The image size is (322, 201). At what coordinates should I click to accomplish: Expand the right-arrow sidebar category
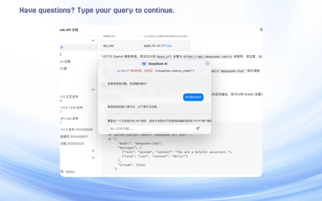pyautogui.click(x=93, y=150)
